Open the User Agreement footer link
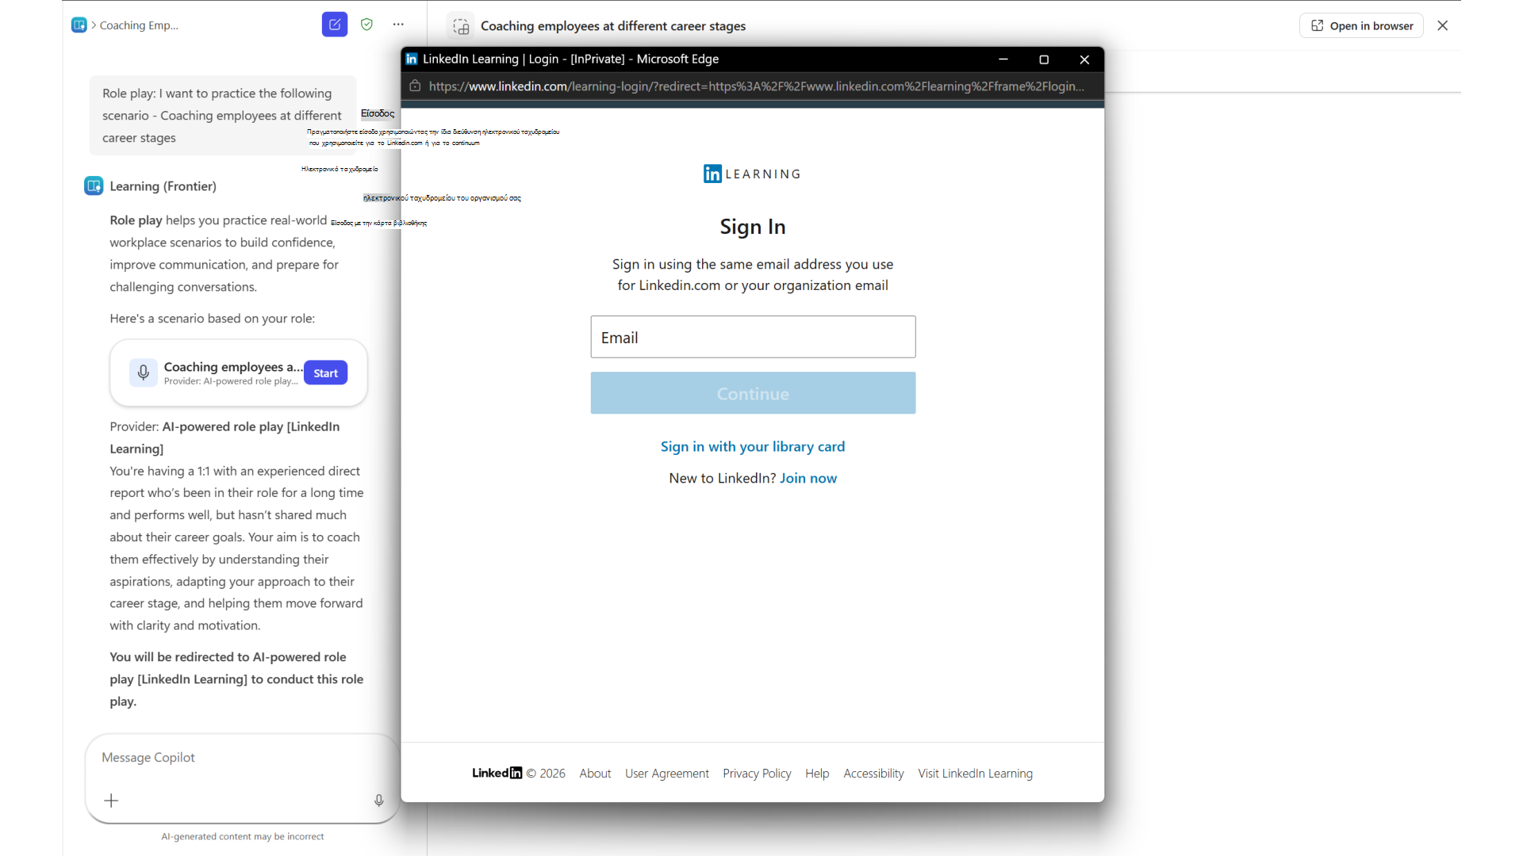 coord(667,774)
